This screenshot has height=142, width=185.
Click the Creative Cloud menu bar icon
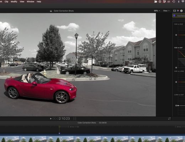tap(169, 1)
